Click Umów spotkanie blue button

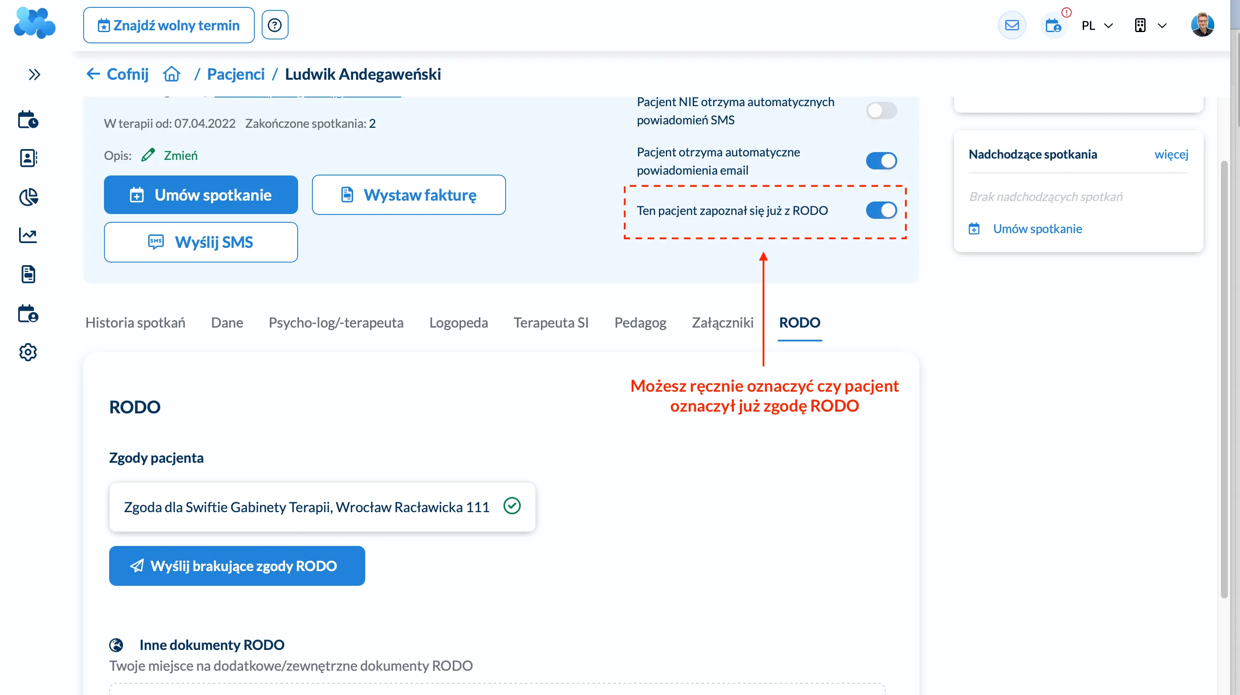(x=201, y=195)
